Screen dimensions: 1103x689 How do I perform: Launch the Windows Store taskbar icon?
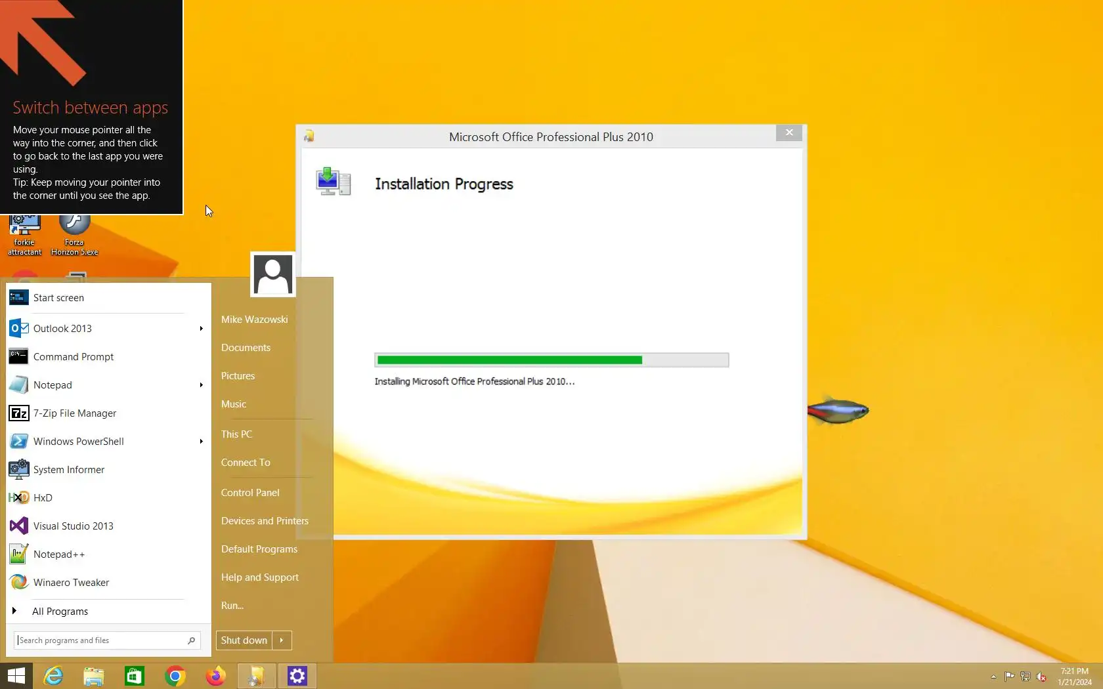click(135, 676)
